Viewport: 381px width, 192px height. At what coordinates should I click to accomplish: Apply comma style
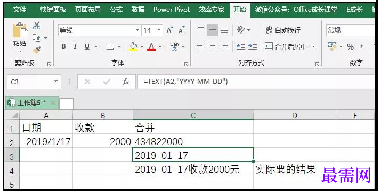[x=362, y=46]
